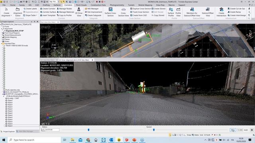Click Site Improvement

click(93, 12)
